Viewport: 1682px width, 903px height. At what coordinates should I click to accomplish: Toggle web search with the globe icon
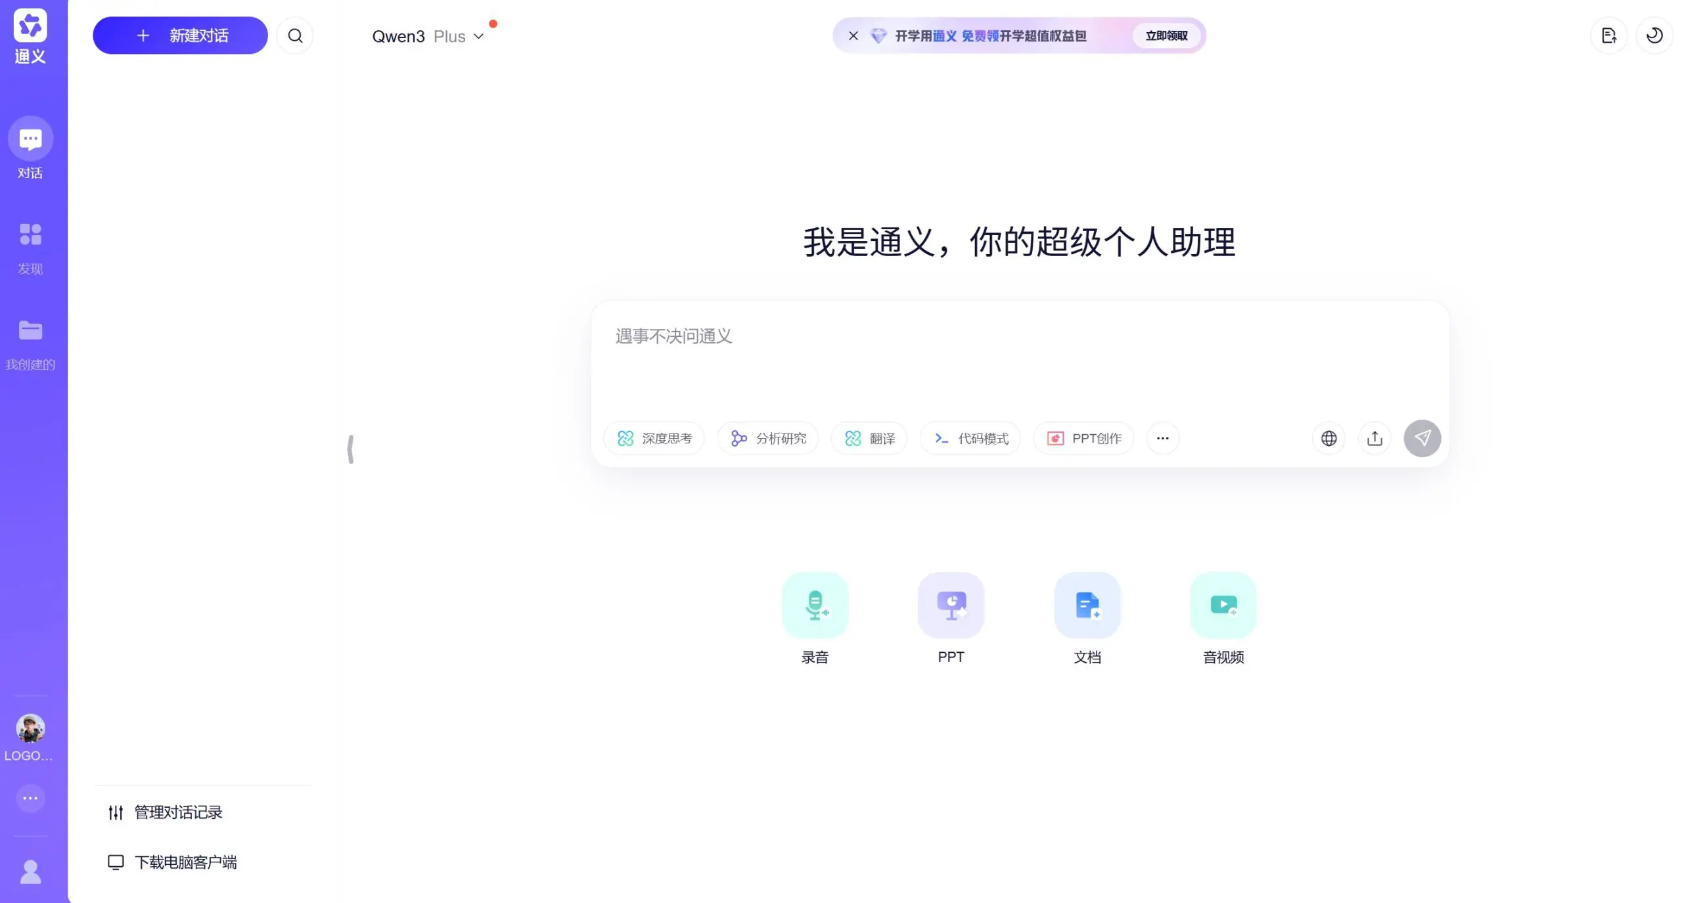coord(1329,438)
